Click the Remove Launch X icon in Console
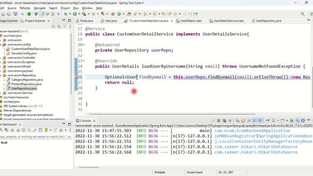This screenshot has width=313, height=176. pos(219,121)
